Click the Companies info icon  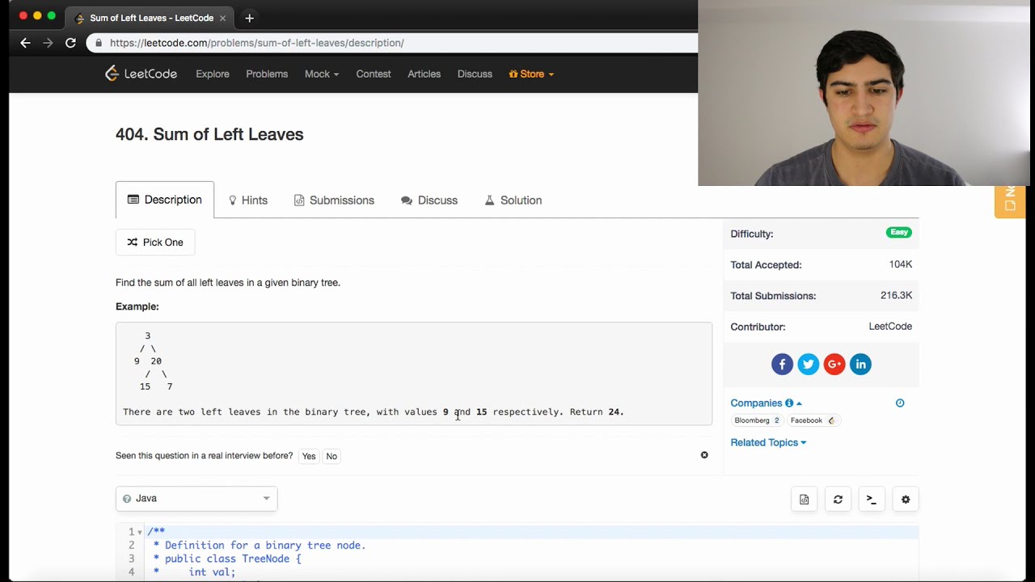click(789, 403)
